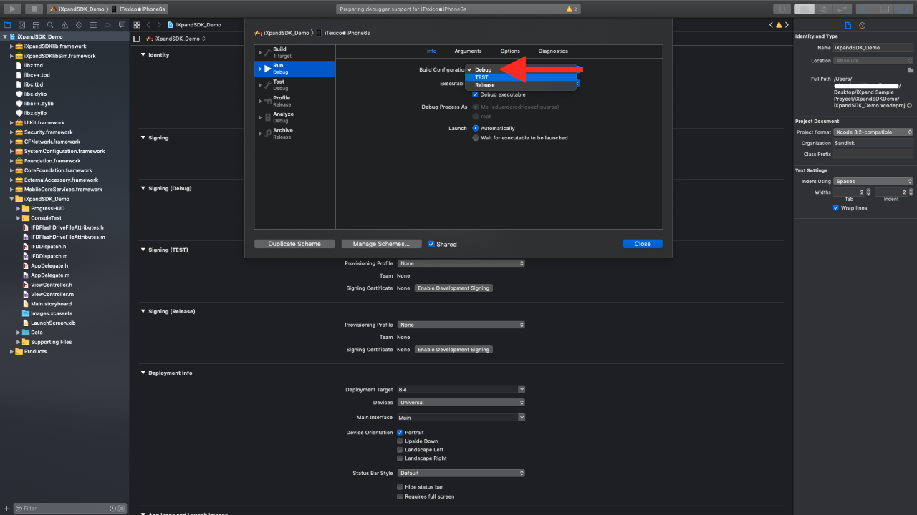
Task: Click the Stop button in toolbar
Action: coord(34,9)
